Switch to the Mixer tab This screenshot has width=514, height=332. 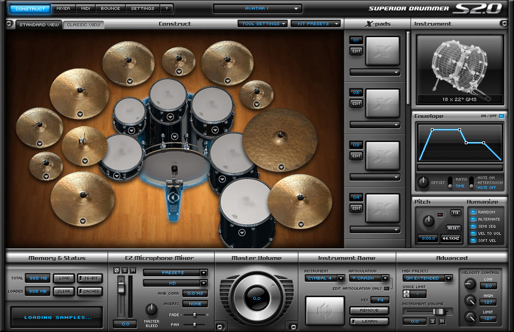(63, 9)
